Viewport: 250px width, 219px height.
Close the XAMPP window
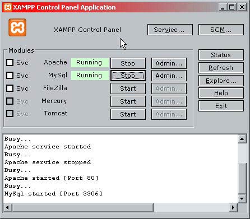[x=242, y=7]
